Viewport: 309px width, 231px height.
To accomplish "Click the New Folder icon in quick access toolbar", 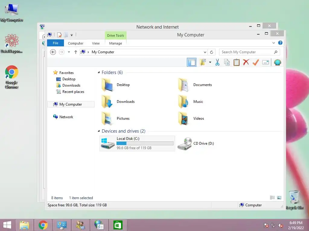I will coord(66,35).
